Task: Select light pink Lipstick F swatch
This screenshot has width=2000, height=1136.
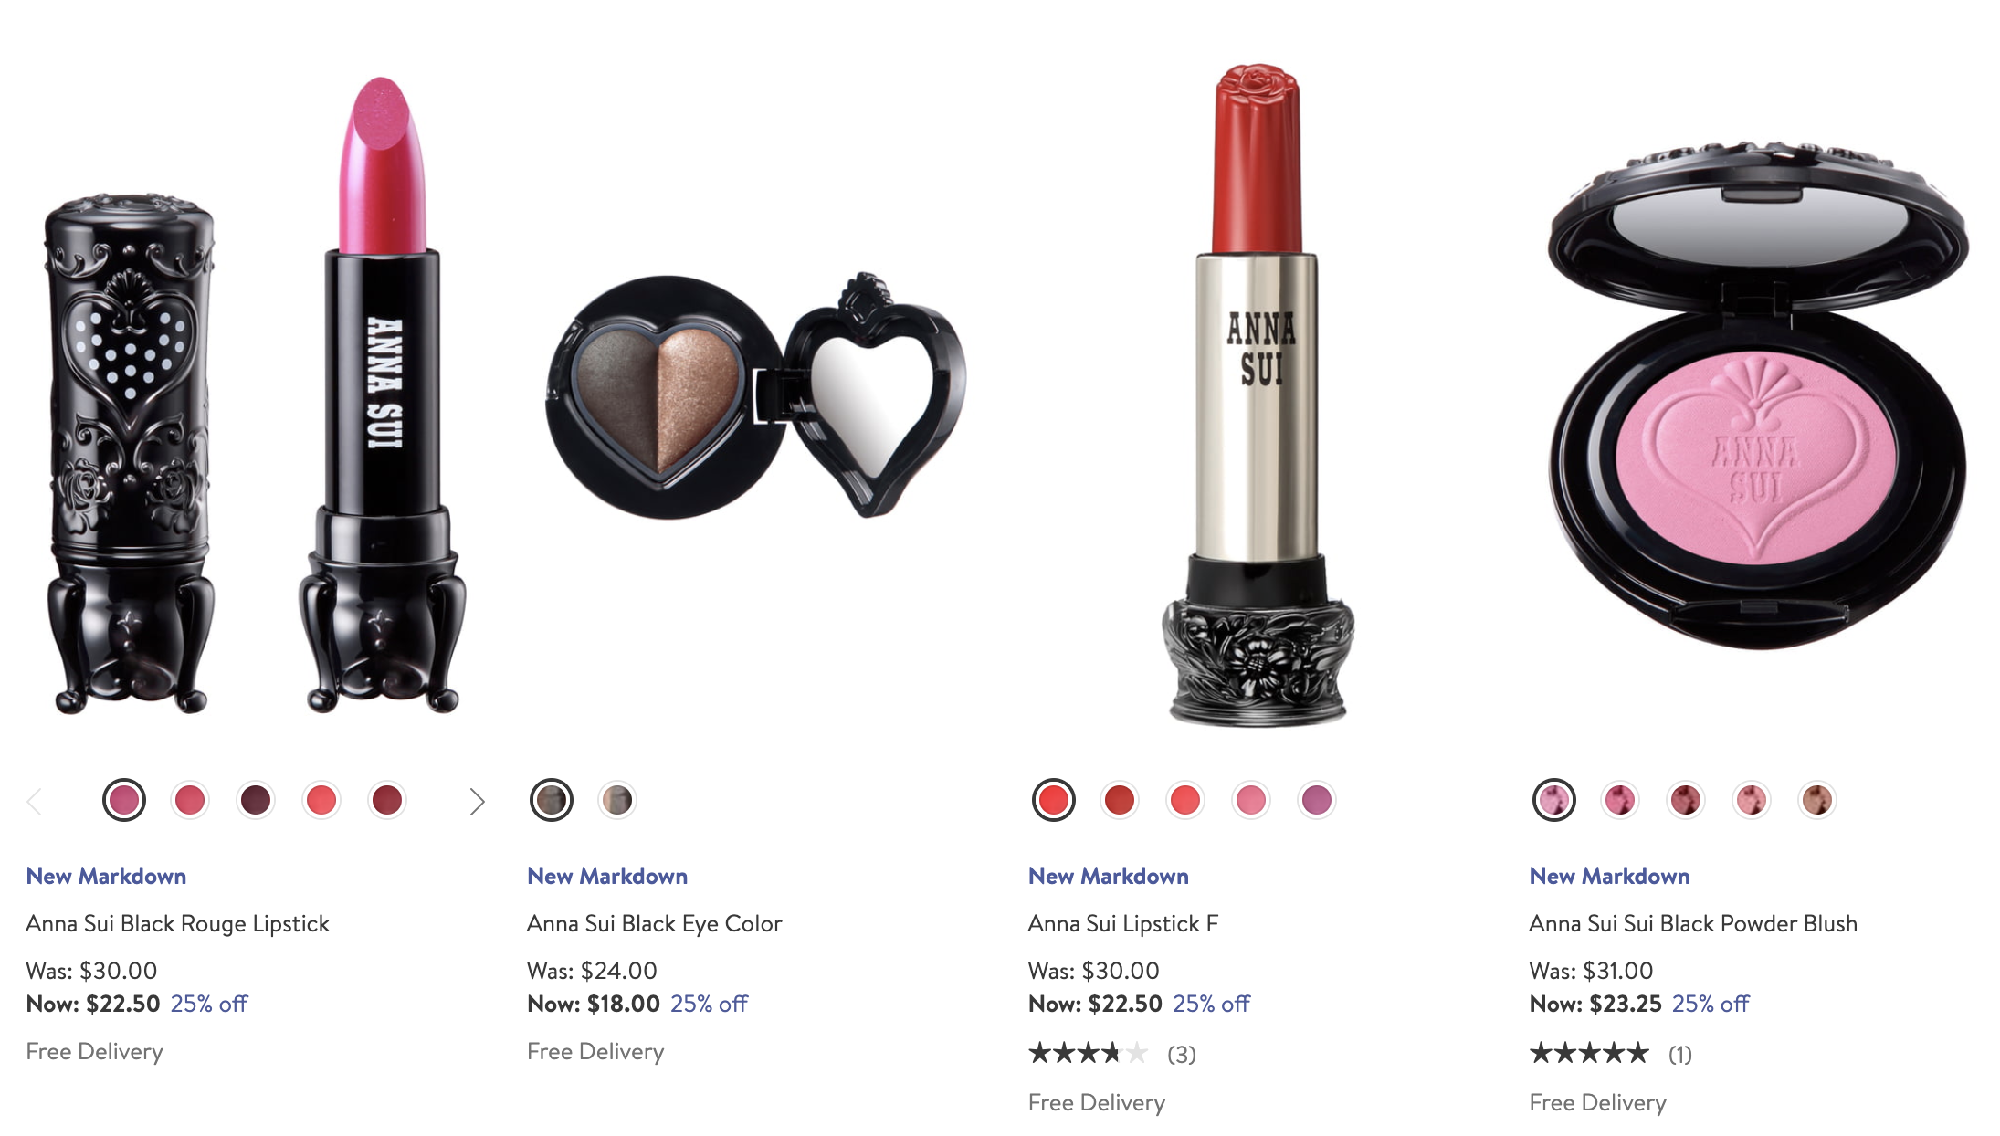Action: point(1251,801)
